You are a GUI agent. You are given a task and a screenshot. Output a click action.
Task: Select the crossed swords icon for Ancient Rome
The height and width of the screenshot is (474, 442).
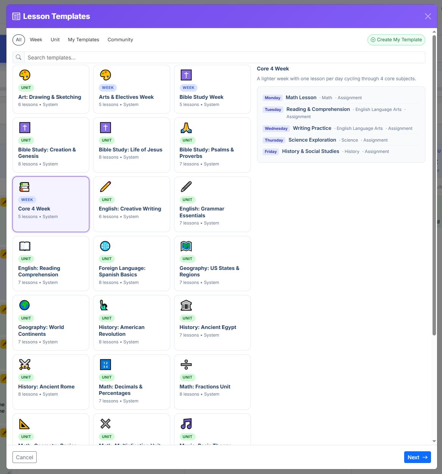25,365
